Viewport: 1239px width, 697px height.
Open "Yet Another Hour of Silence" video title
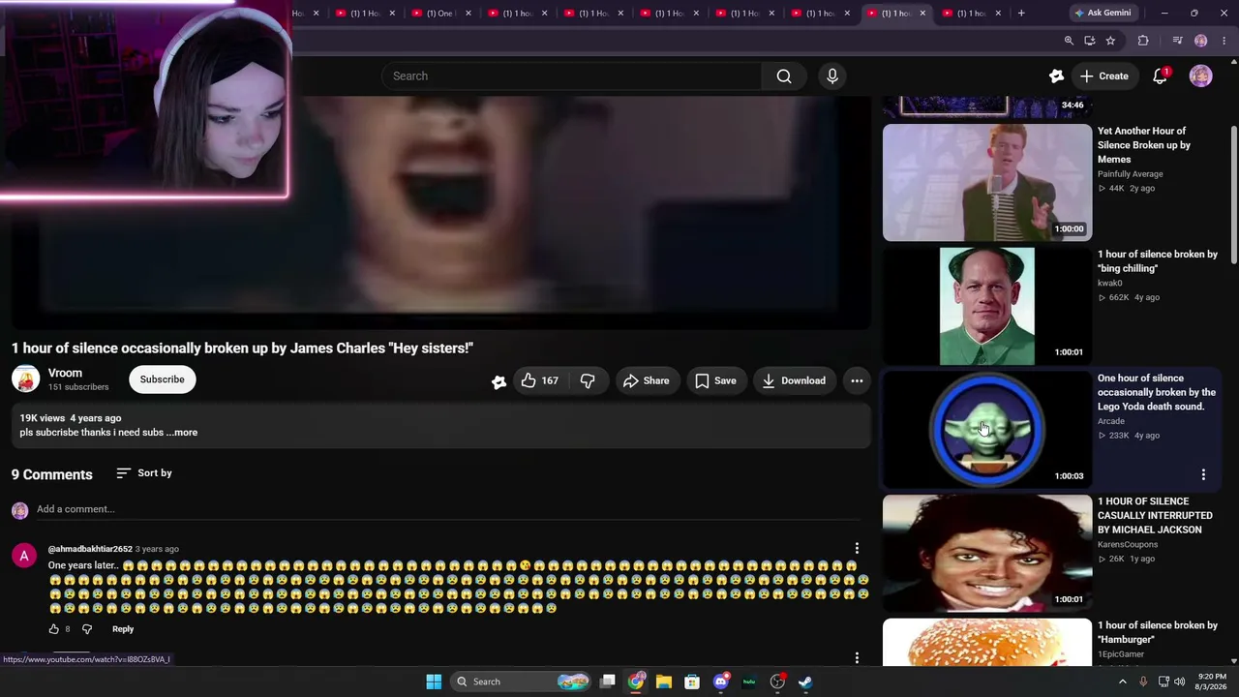(1144, 145)
